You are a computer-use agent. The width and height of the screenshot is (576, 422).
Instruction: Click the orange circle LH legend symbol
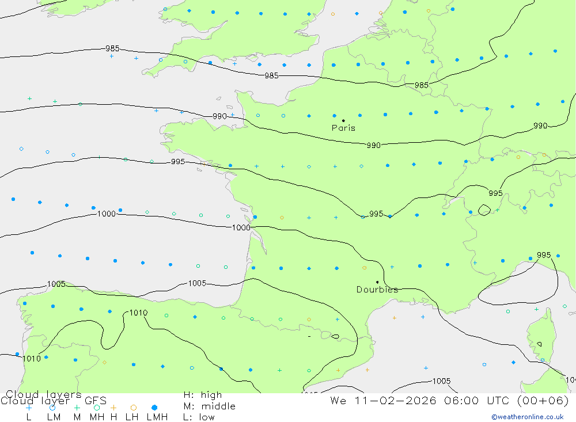click(x=134, y=408)
